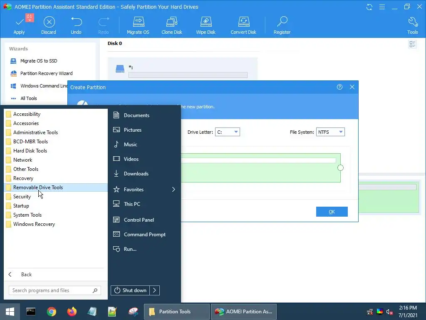Expand shut down options arrow
The height and width of the screenshot is (320, 426).
coord(155,290)
